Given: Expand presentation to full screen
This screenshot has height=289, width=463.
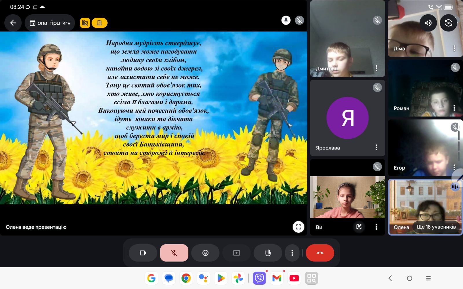Looking at the screenshot, I should tap(298, 227).
